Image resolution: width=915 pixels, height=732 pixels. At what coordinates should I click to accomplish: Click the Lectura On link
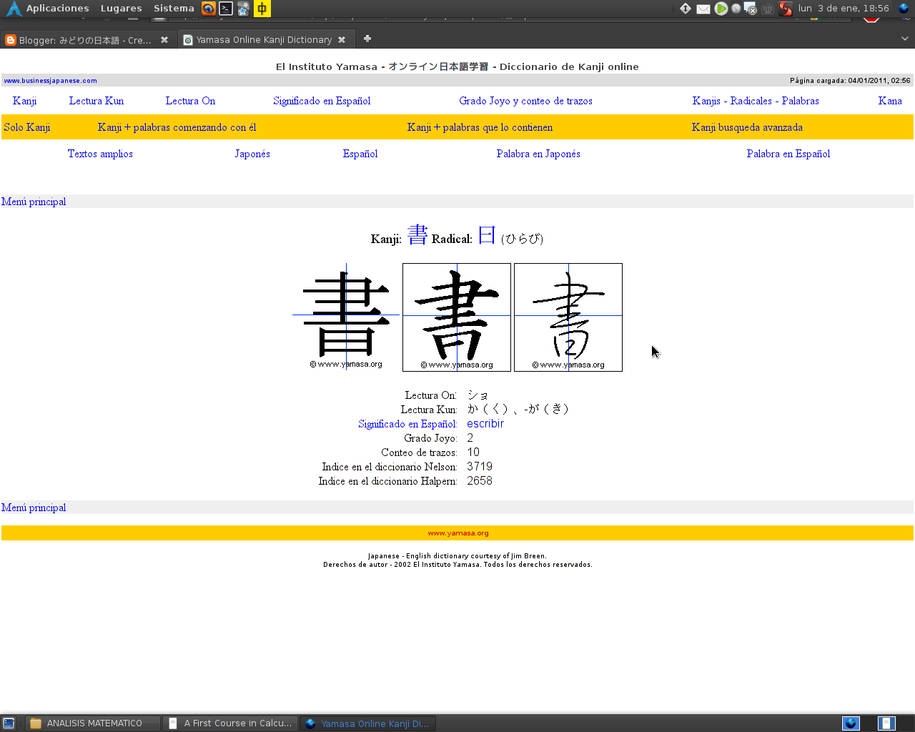[190, 101]
